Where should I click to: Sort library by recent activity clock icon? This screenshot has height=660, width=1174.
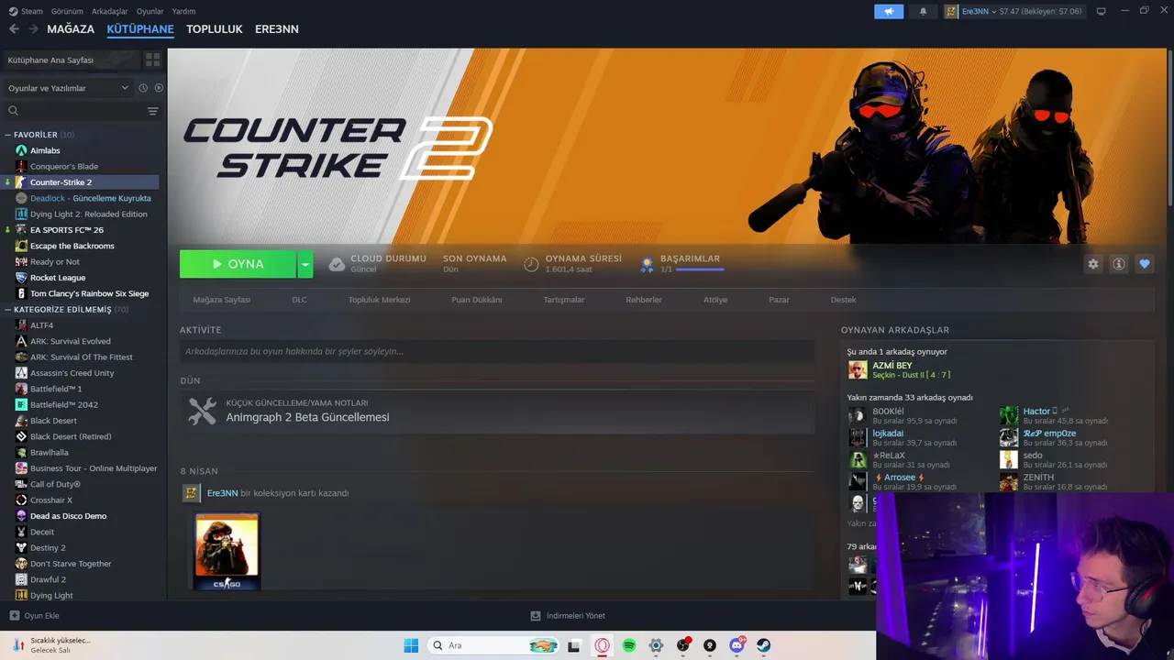pyautogui.click(x=143, y=88)
